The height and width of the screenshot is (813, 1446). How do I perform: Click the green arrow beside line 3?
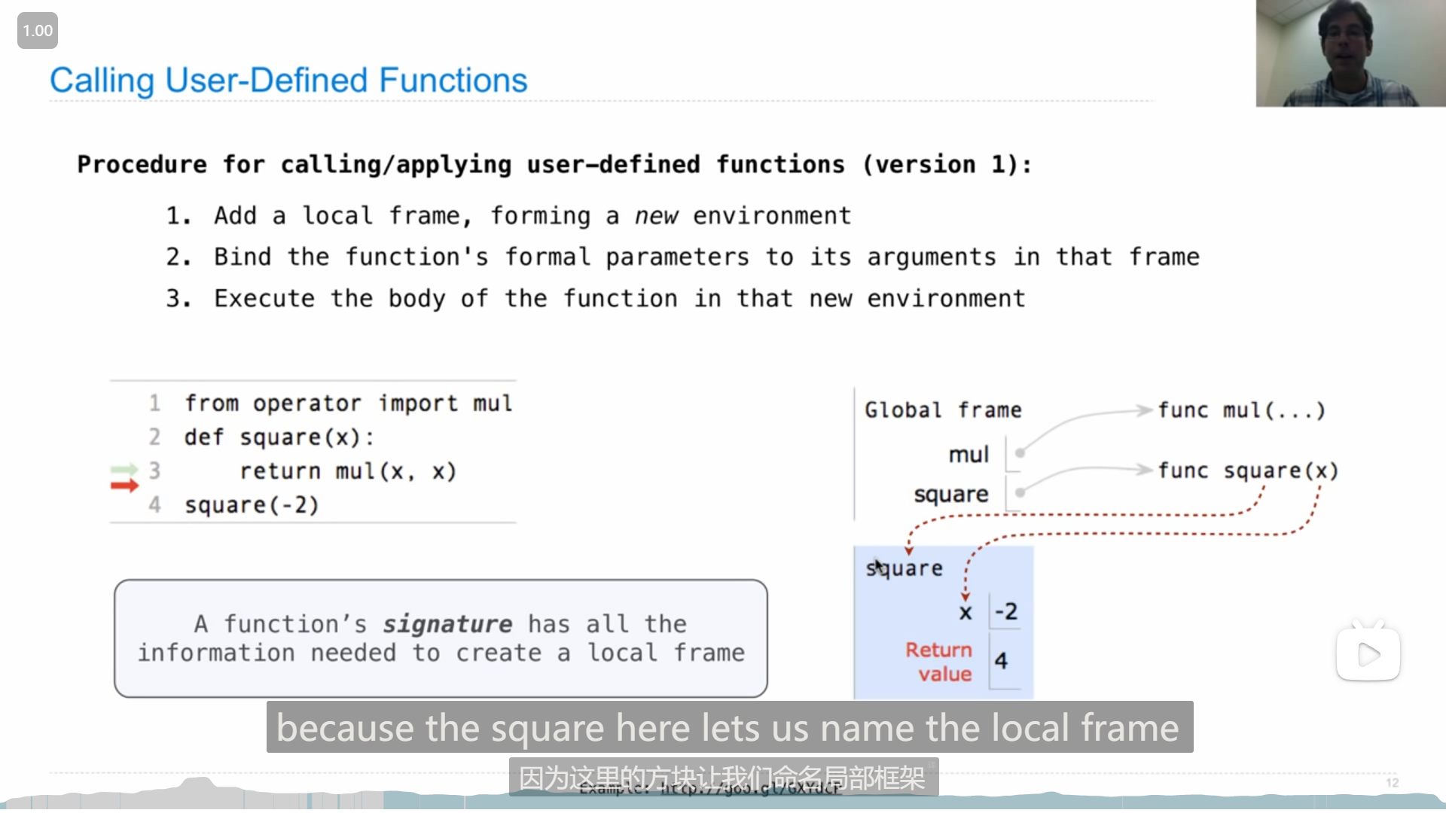(x=125, y=470)
